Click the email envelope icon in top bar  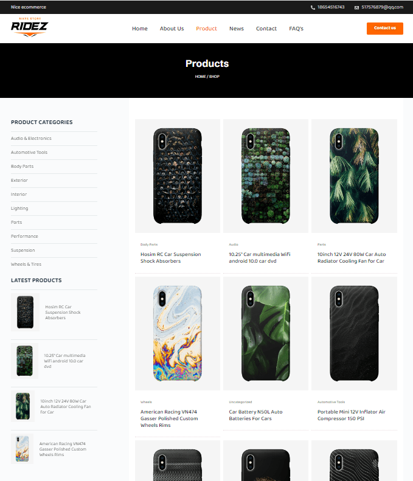click(356, 7)
